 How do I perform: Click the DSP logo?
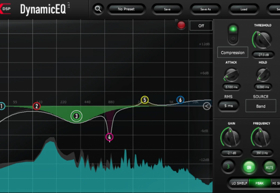(x=5, y=9)
